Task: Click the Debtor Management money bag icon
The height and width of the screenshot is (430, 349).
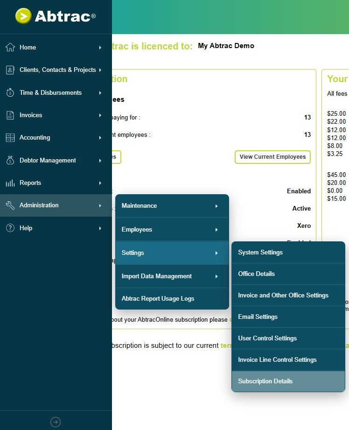Action: coord(10,160)
